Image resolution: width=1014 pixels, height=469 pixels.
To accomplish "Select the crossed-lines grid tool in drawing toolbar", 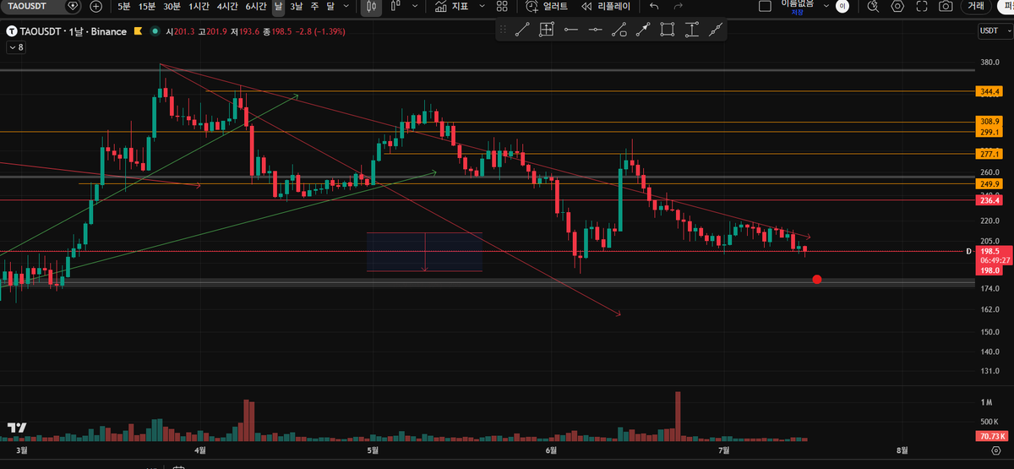I will coord(547,30).
